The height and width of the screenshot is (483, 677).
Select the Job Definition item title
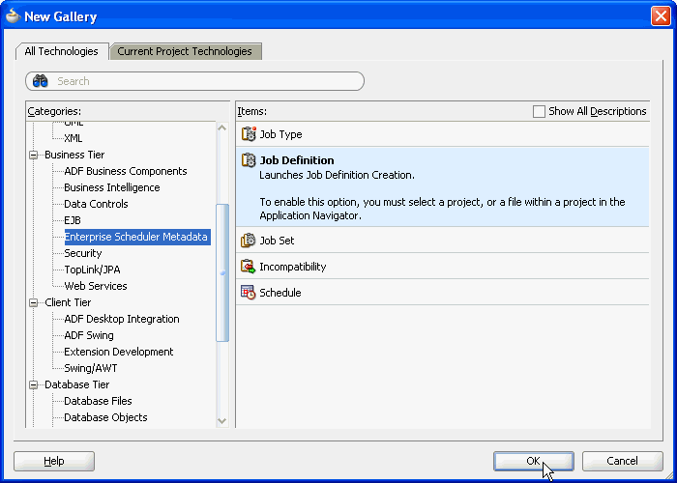pos(297,160)
